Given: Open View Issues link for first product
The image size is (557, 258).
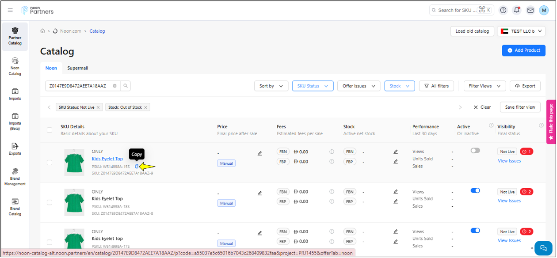Looking at the screenshot, I should 509,161.
